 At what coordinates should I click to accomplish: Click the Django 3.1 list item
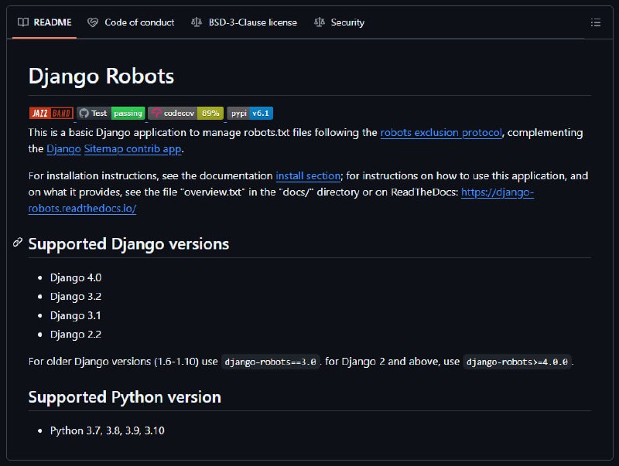coord(75,315)
